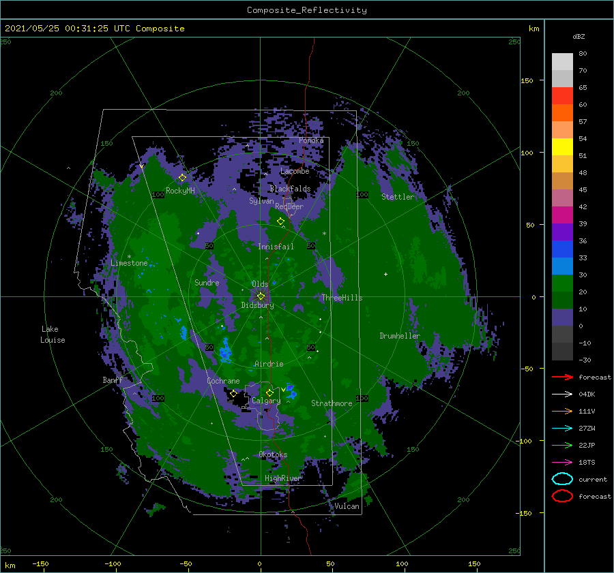Click yellow marker right of Cochrane label
The image size is (614, 573).
tap(233, 393)
